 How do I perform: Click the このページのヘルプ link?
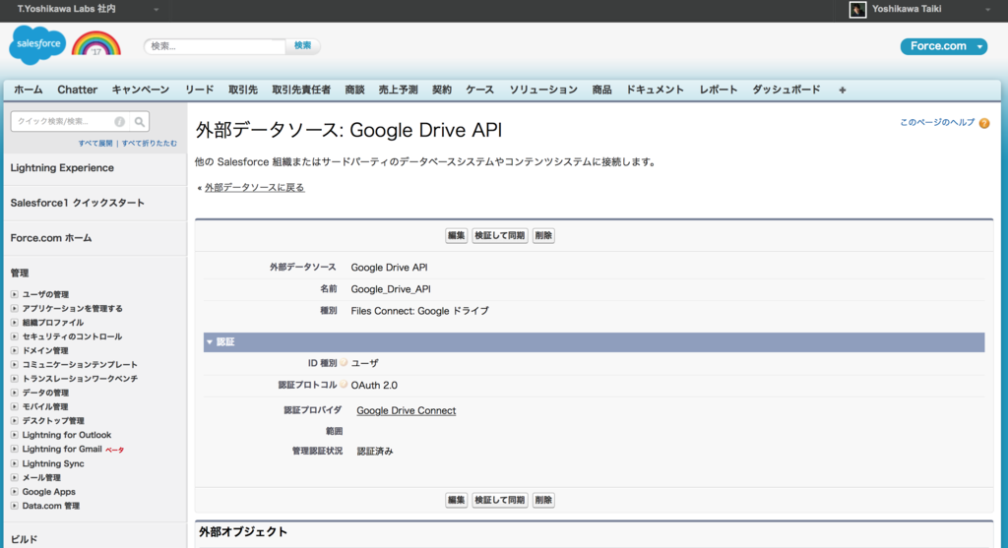937,123
